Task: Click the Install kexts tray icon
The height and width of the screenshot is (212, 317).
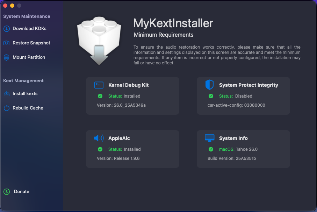Action: tap(7, 94)
